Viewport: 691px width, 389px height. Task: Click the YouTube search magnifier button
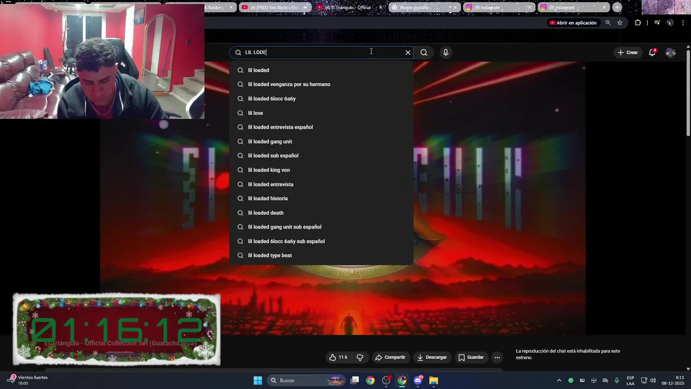[424, 52]
